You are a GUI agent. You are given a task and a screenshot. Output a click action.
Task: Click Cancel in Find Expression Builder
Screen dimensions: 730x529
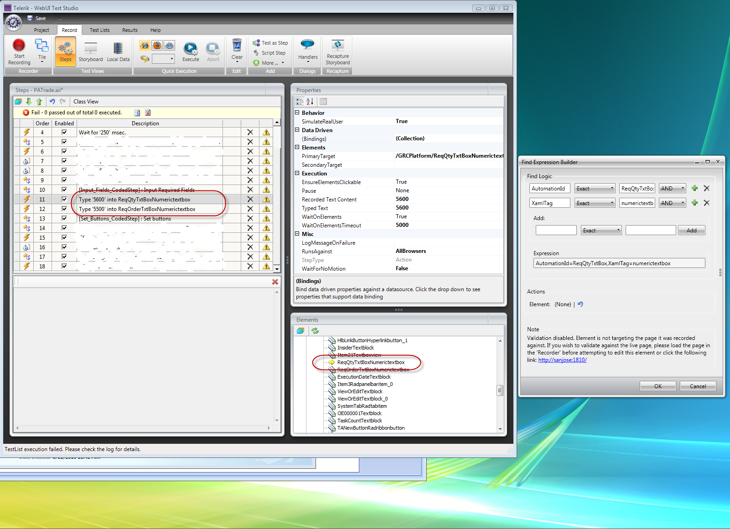click(698, 386)
